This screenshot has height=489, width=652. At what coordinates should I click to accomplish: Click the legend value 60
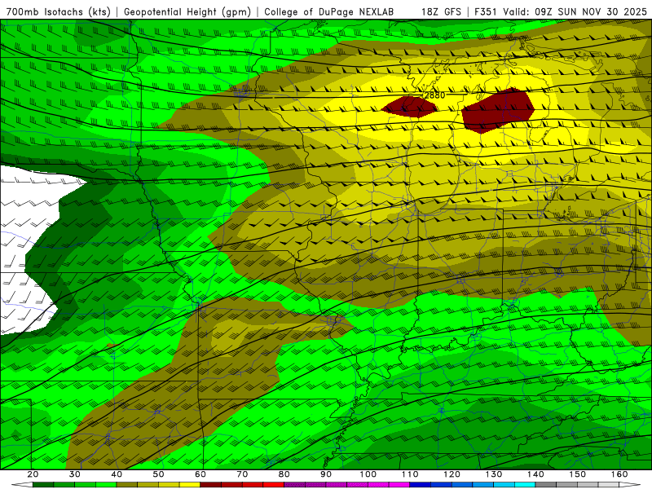200,474
